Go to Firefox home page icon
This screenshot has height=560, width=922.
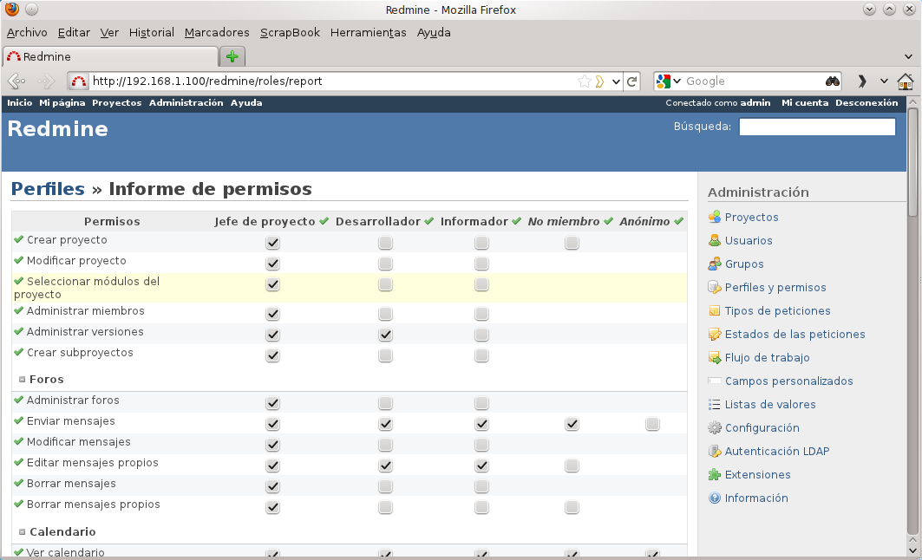(906, 81)
